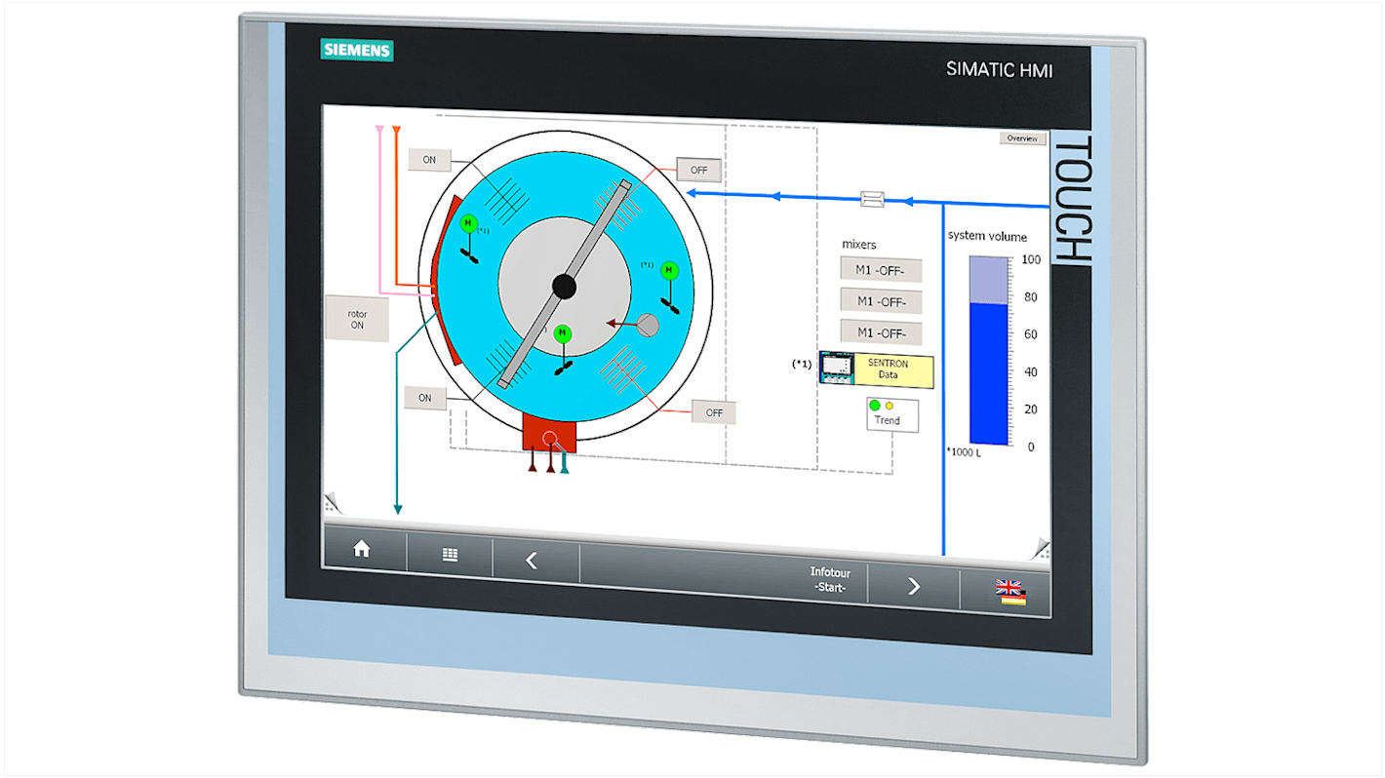Switch language using the flag icon
Image resolution: width=1385 pixels, height=778 pixels.
1011,591
